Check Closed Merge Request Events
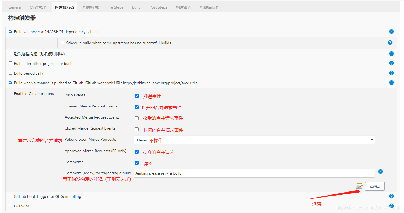Image resolution: width=404 pixels, height=213 pixels. click(x=137, y=129)
